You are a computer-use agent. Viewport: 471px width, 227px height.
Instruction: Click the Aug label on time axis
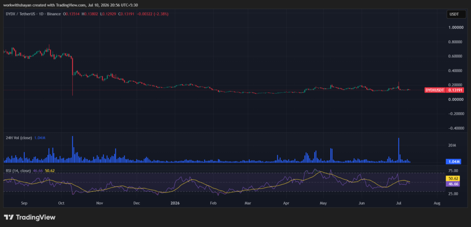point(437,203)
